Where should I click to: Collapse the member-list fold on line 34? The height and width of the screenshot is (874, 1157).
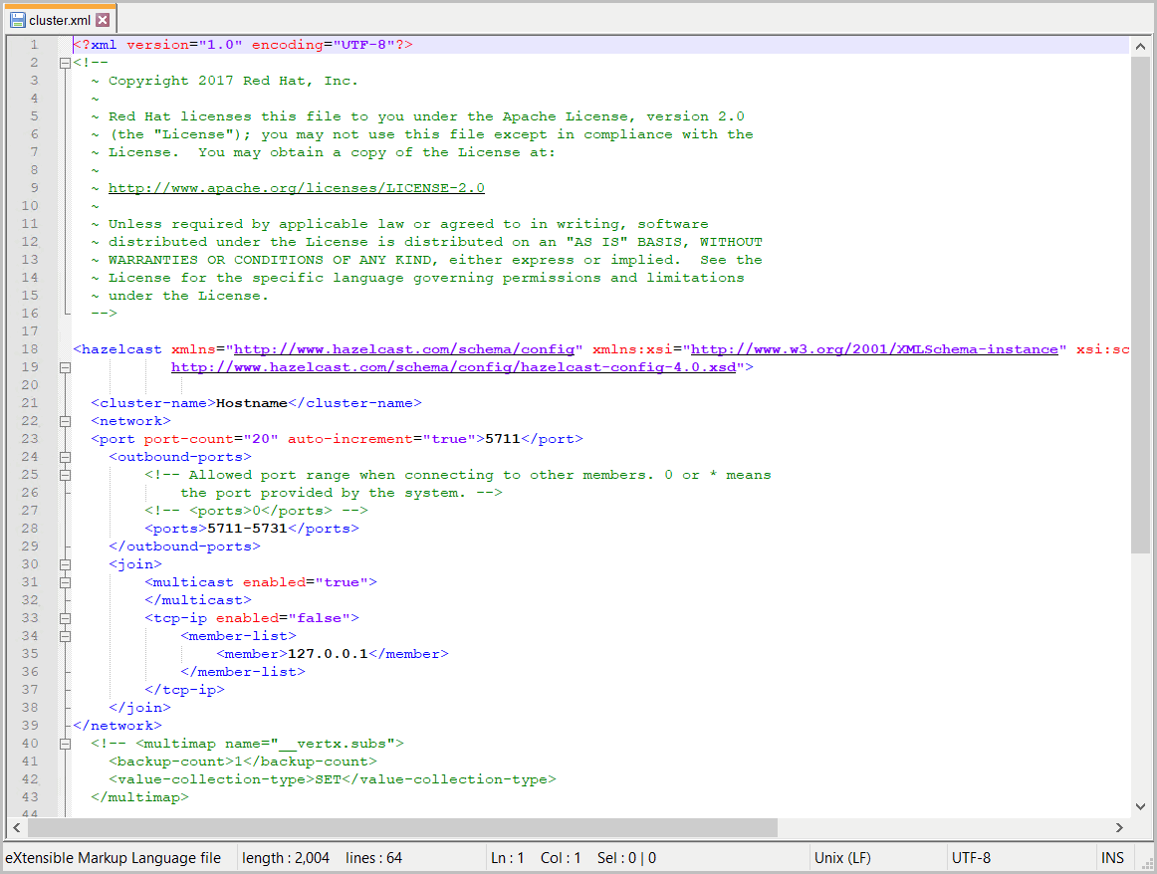(65, 636)
